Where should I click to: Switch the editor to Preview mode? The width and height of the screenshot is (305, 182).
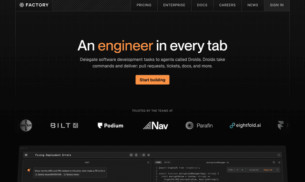click(x=167, y=162)
